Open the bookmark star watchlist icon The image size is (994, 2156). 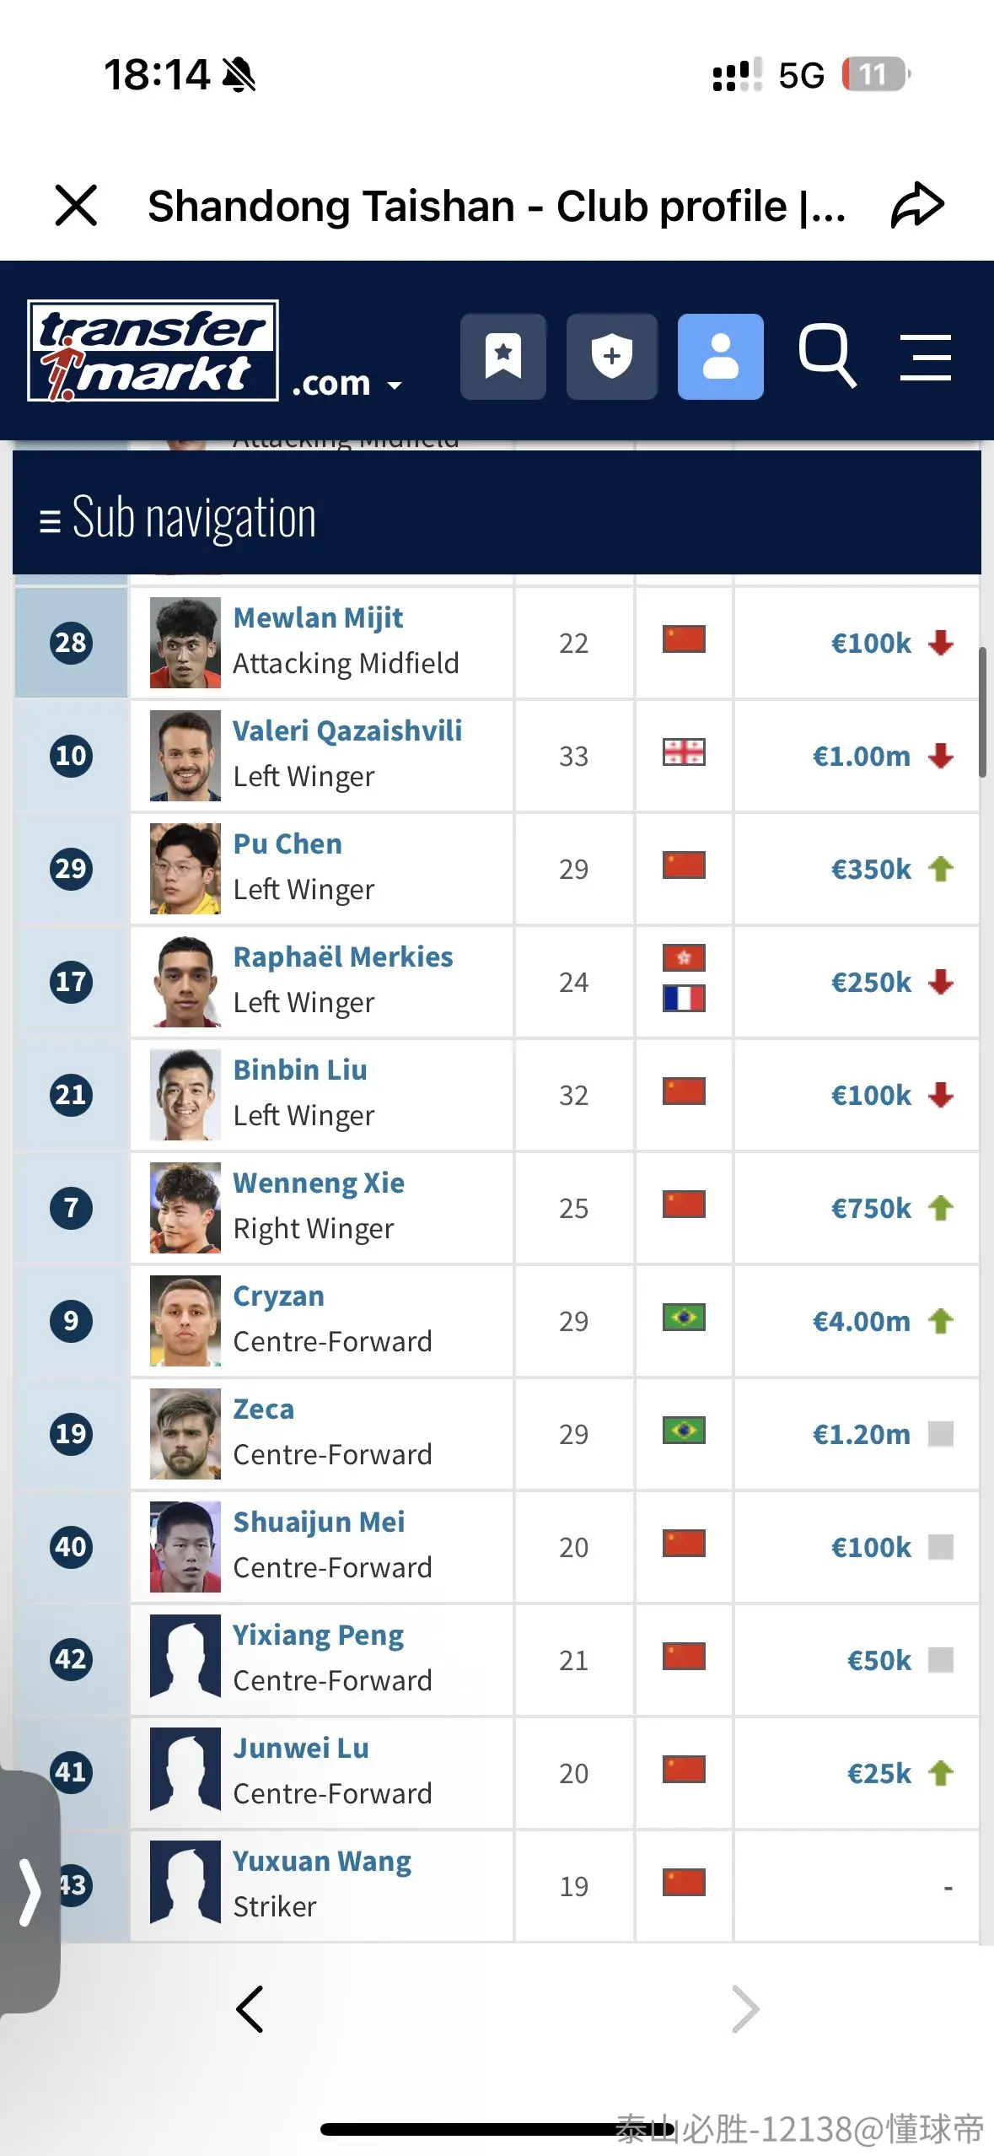[x=503, y=357]
